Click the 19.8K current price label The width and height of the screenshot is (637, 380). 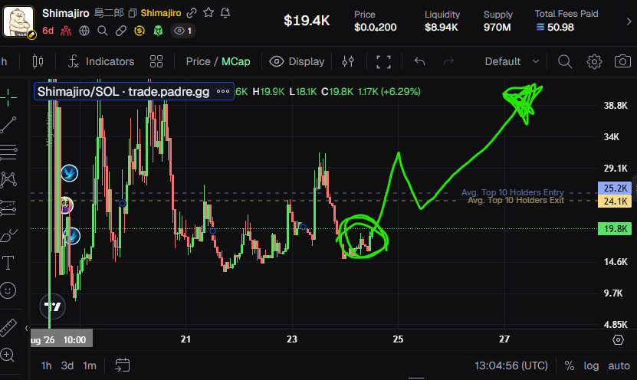pos(615,228)
